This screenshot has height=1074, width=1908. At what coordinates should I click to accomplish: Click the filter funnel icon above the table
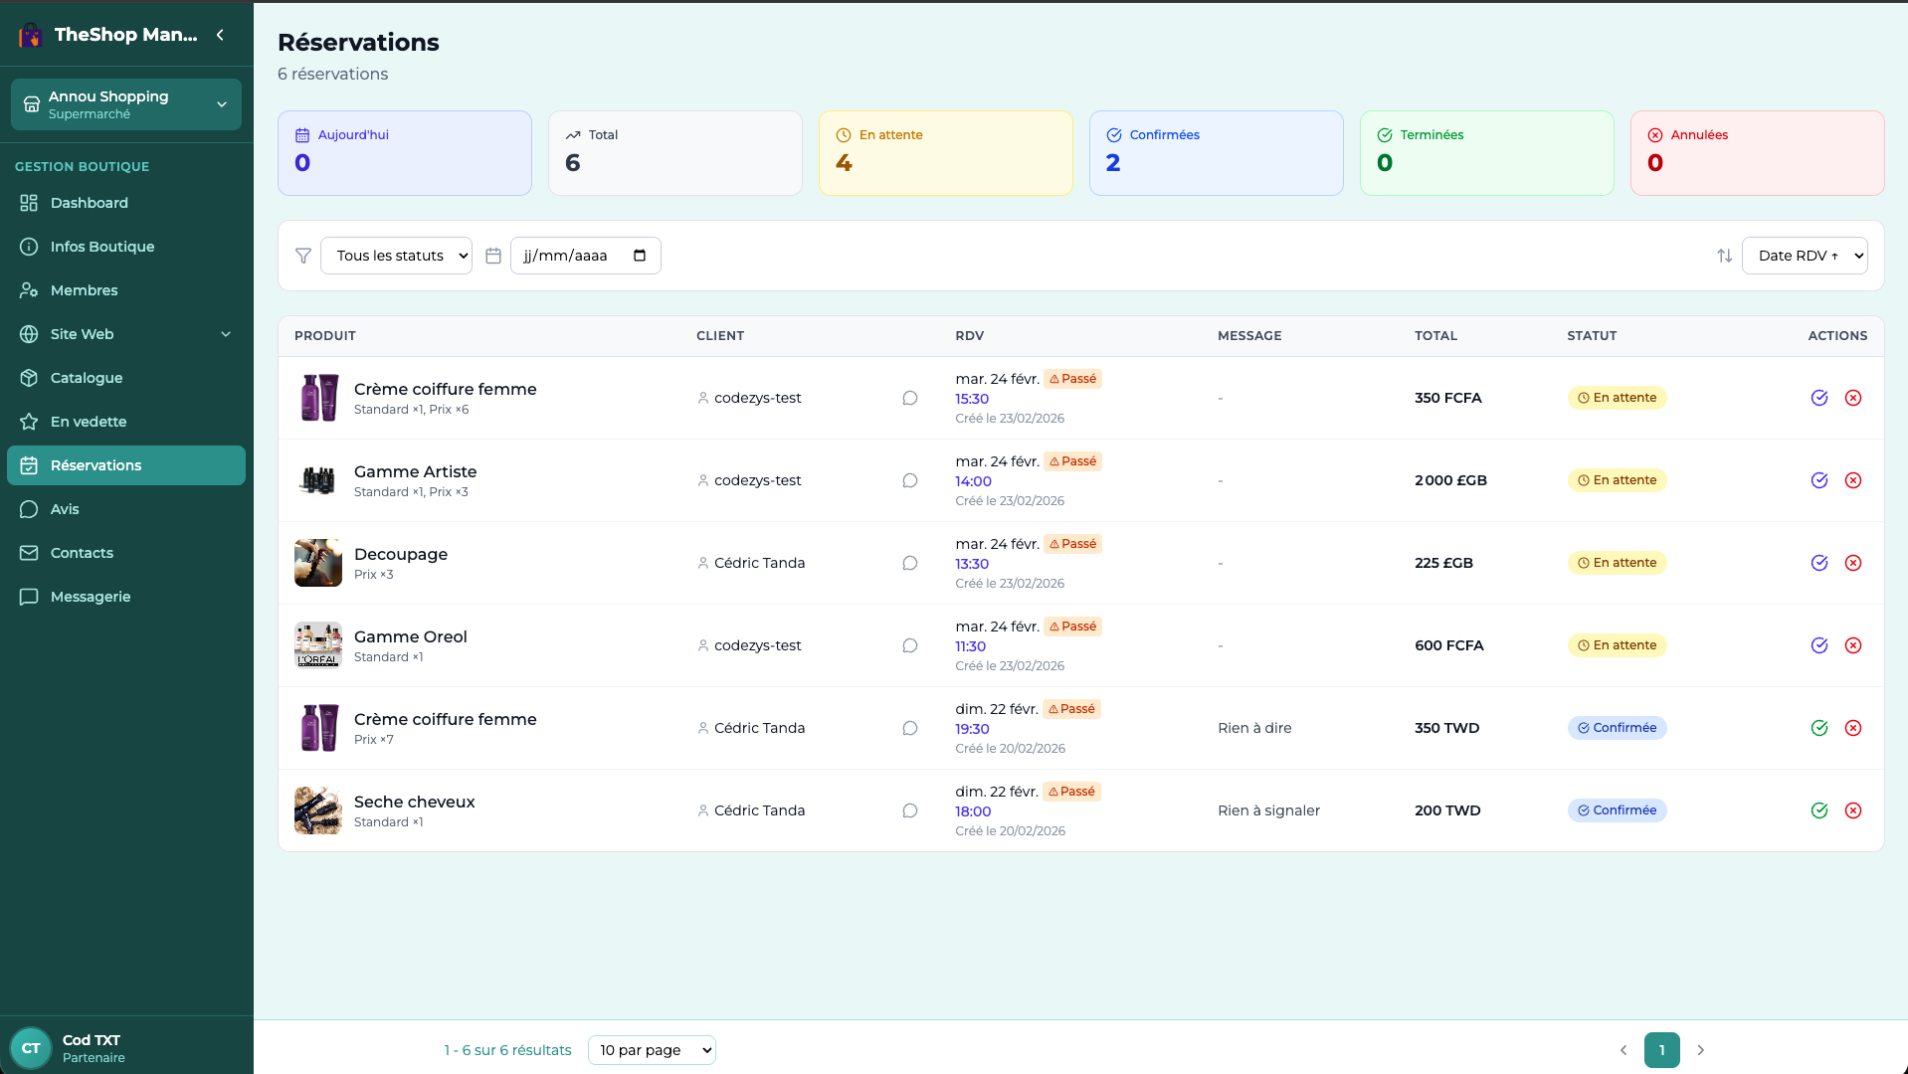tap(302, 256)
